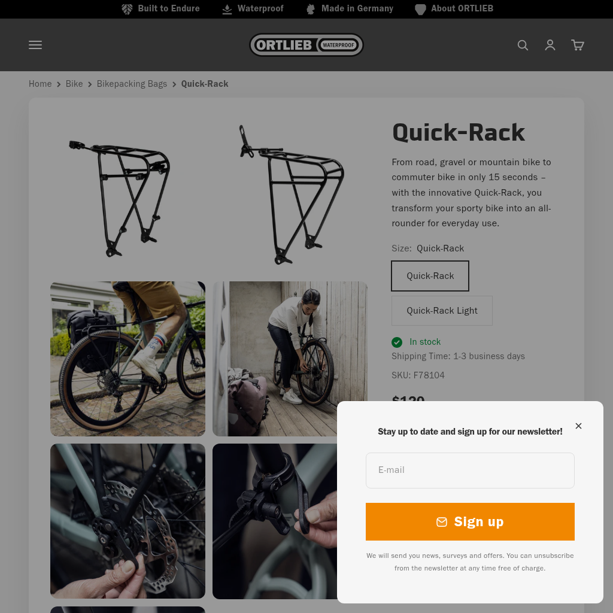Click the ORTLIEB Waterproof logo
Screen dimensions: 613x613
(x=306, y=45)
